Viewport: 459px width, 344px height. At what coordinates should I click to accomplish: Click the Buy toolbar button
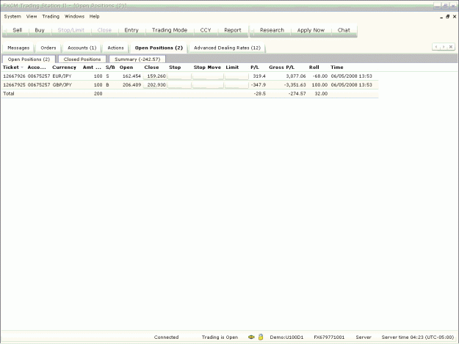point(40,30)
